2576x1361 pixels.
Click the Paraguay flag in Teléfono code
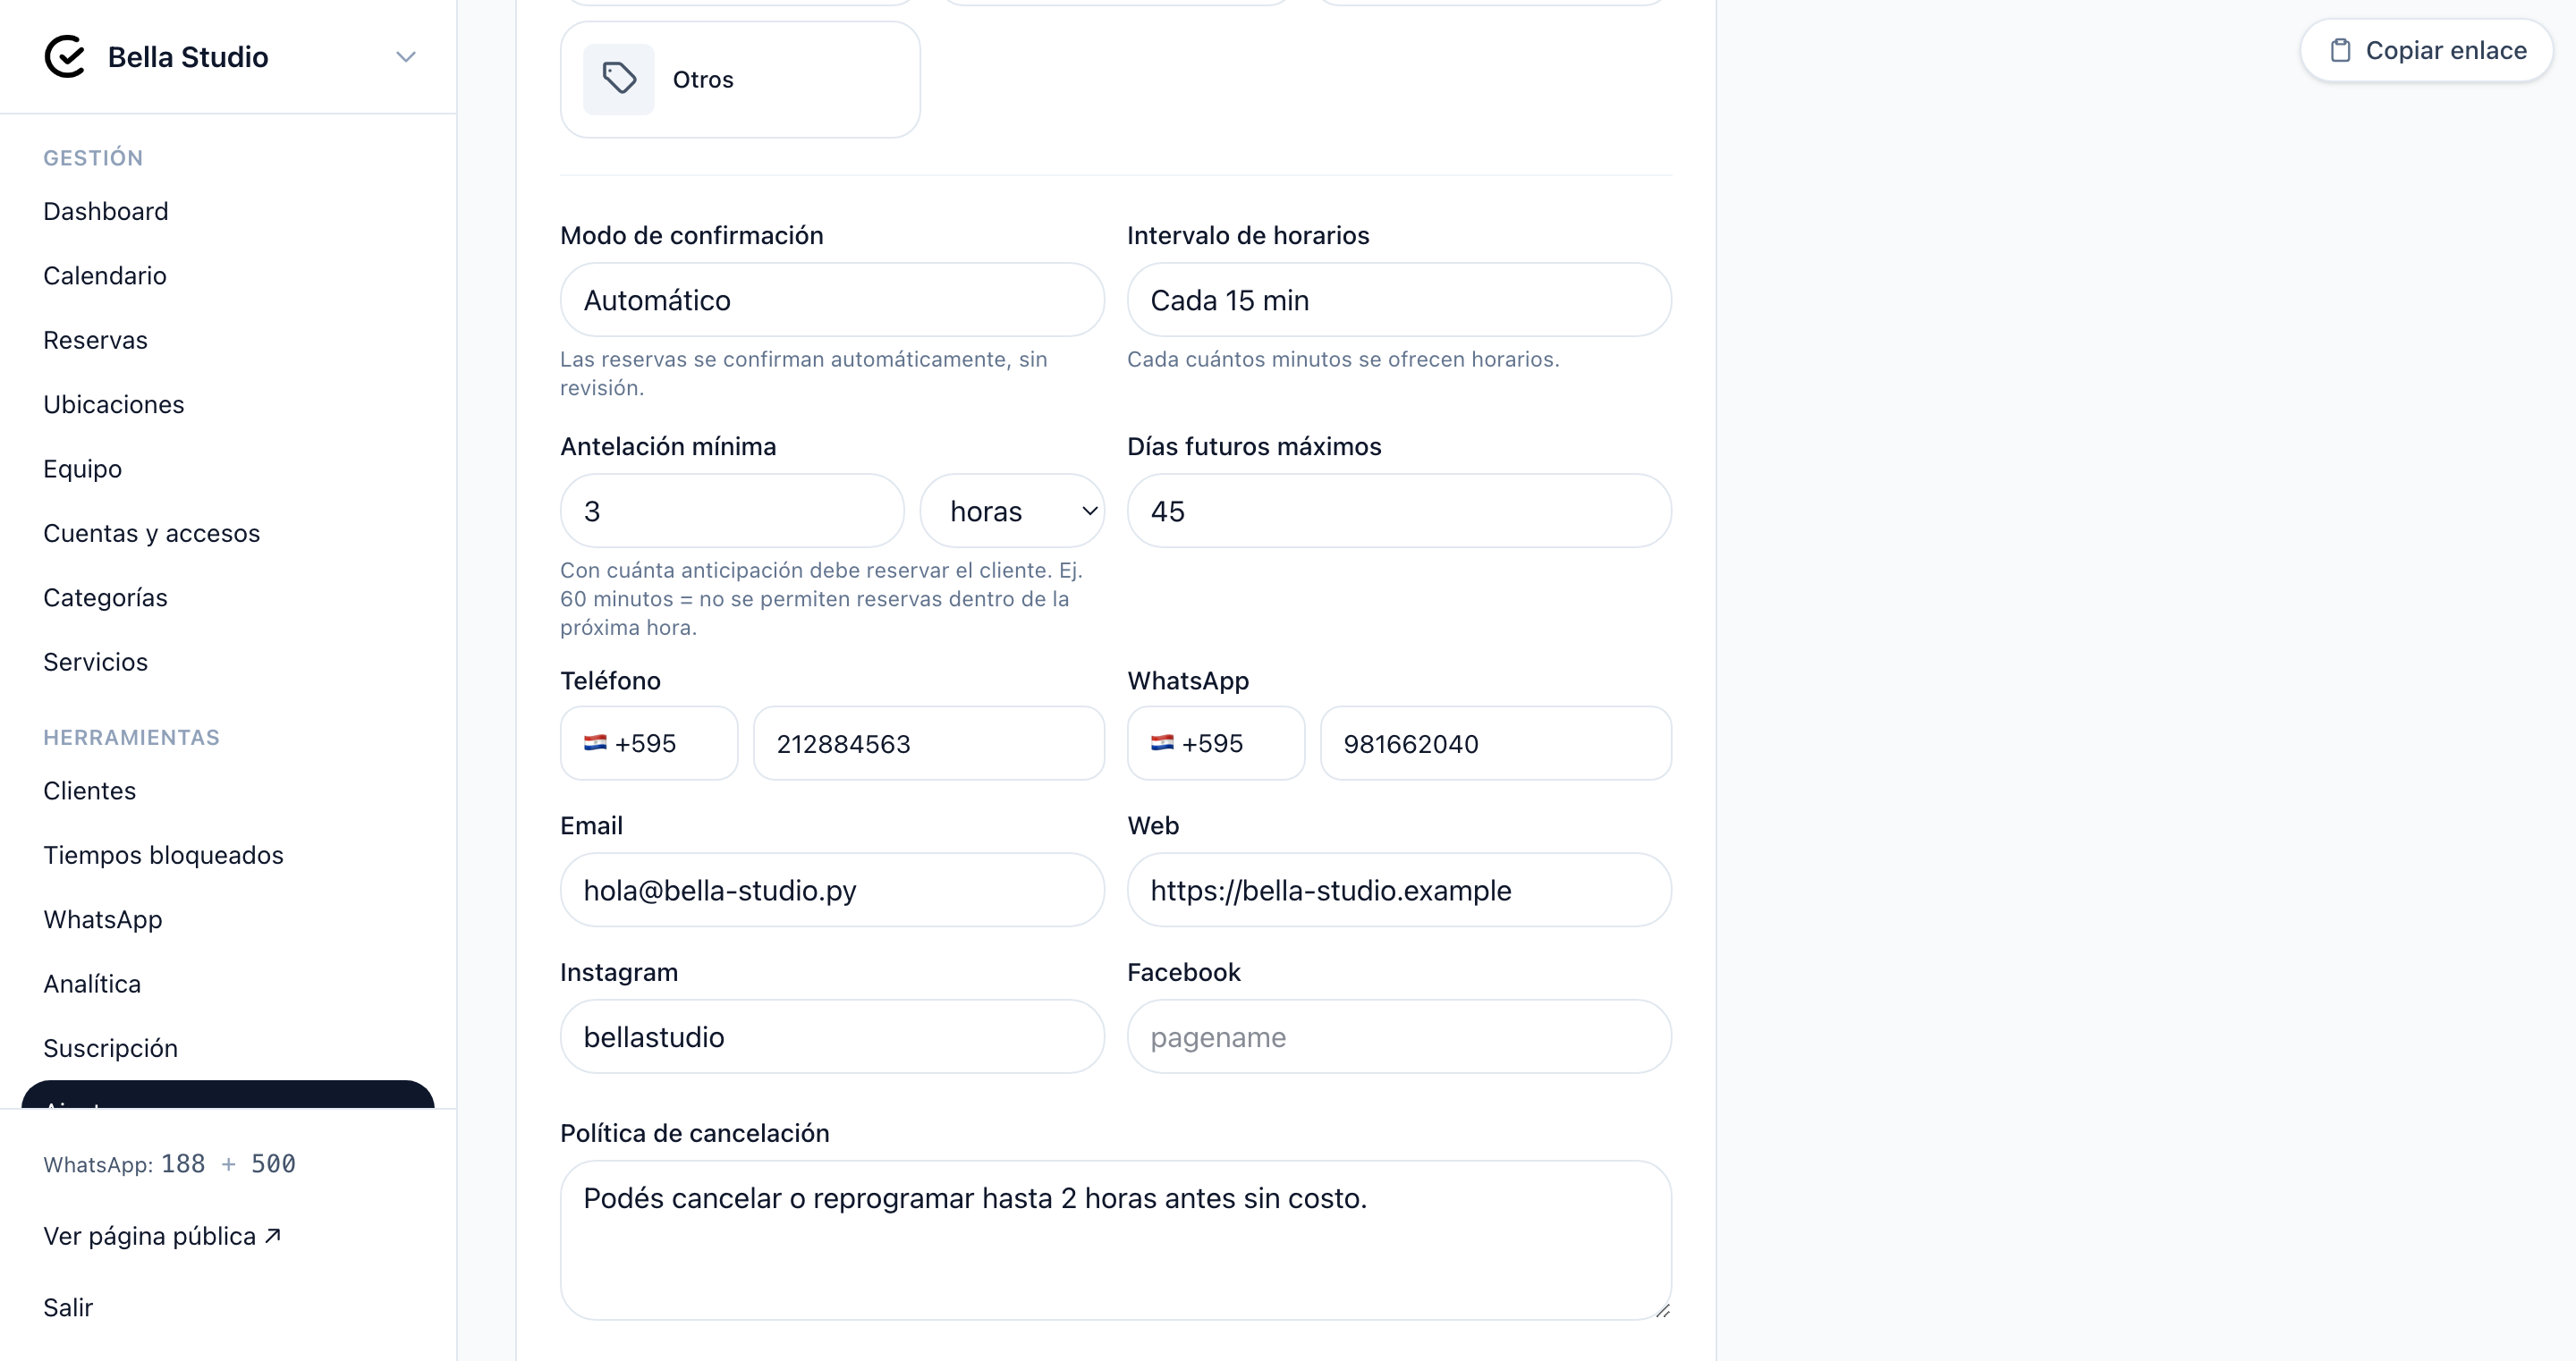tap(595, 743)
